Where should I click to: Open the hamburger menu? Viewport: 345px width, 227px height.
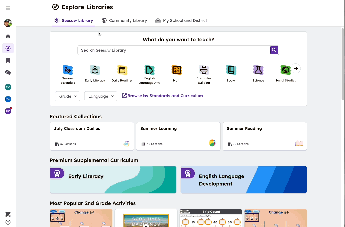click(x=8, y=8)
